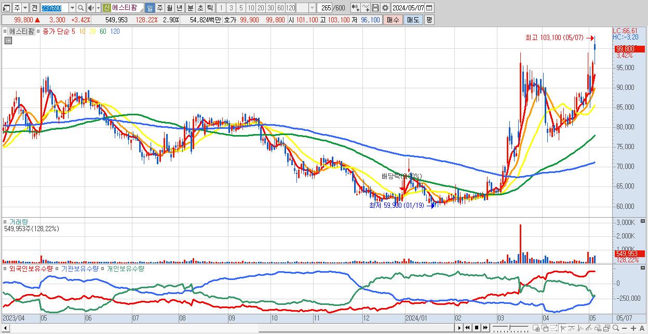
Task: Click the 거래량 panel maximize icon
Action: [643, 221]
